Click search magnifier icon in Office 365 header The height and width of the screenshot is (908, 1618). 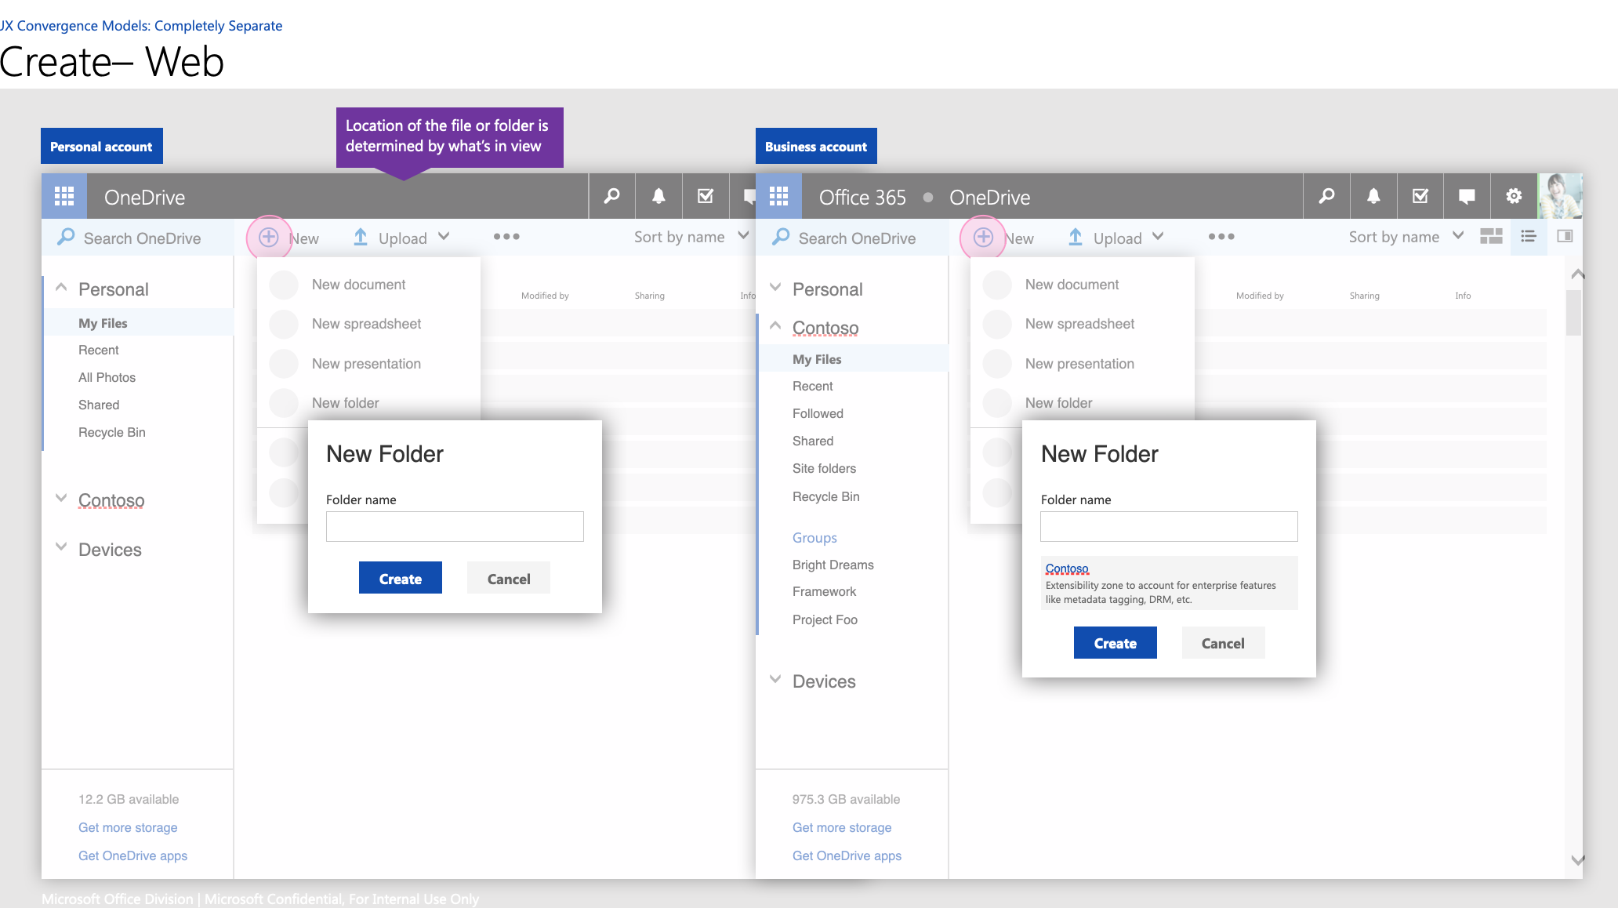pos(1326,196)
